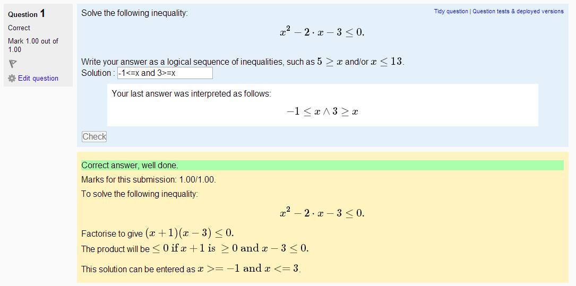Click the inequality formula in the question
The height and width of the screenshot is (286, 576).
pyautogui.click(x=322, y=32)
